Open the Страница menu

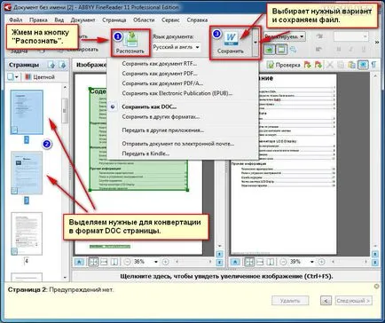tap(114, 20)
